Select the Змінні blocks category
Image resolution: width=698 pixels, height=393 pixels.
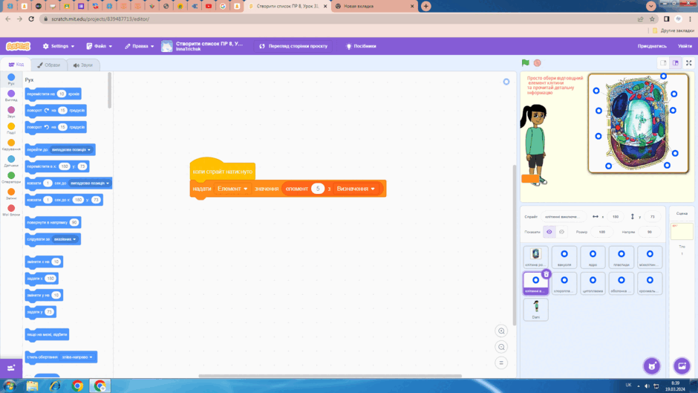pos(11,195)
